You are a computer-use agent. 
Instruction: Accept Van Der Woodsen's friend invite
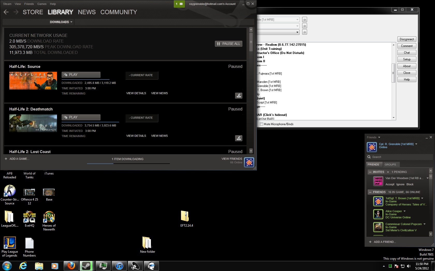390,184
